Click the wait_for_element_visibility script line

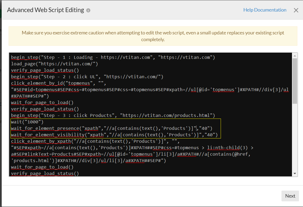(x=108, y=135)
